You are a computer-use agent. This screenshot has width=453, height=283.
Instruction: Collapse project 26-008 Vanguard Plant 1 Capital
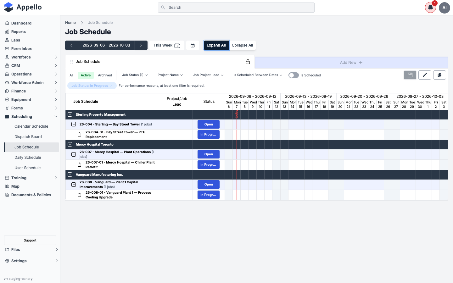coord(74,185)
